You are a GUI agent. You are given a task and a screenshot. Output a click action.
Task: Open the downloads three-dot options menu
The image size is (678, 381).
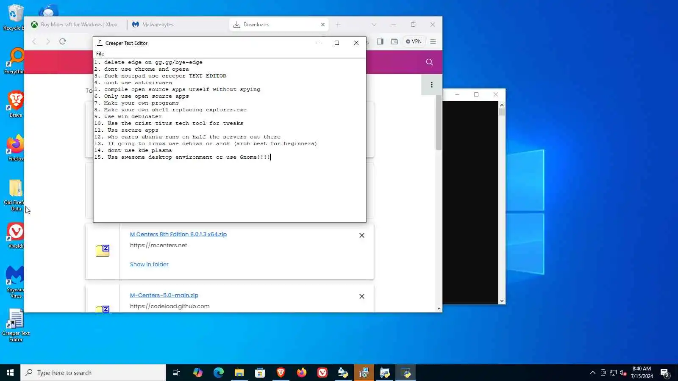click(x=432, y=85)
